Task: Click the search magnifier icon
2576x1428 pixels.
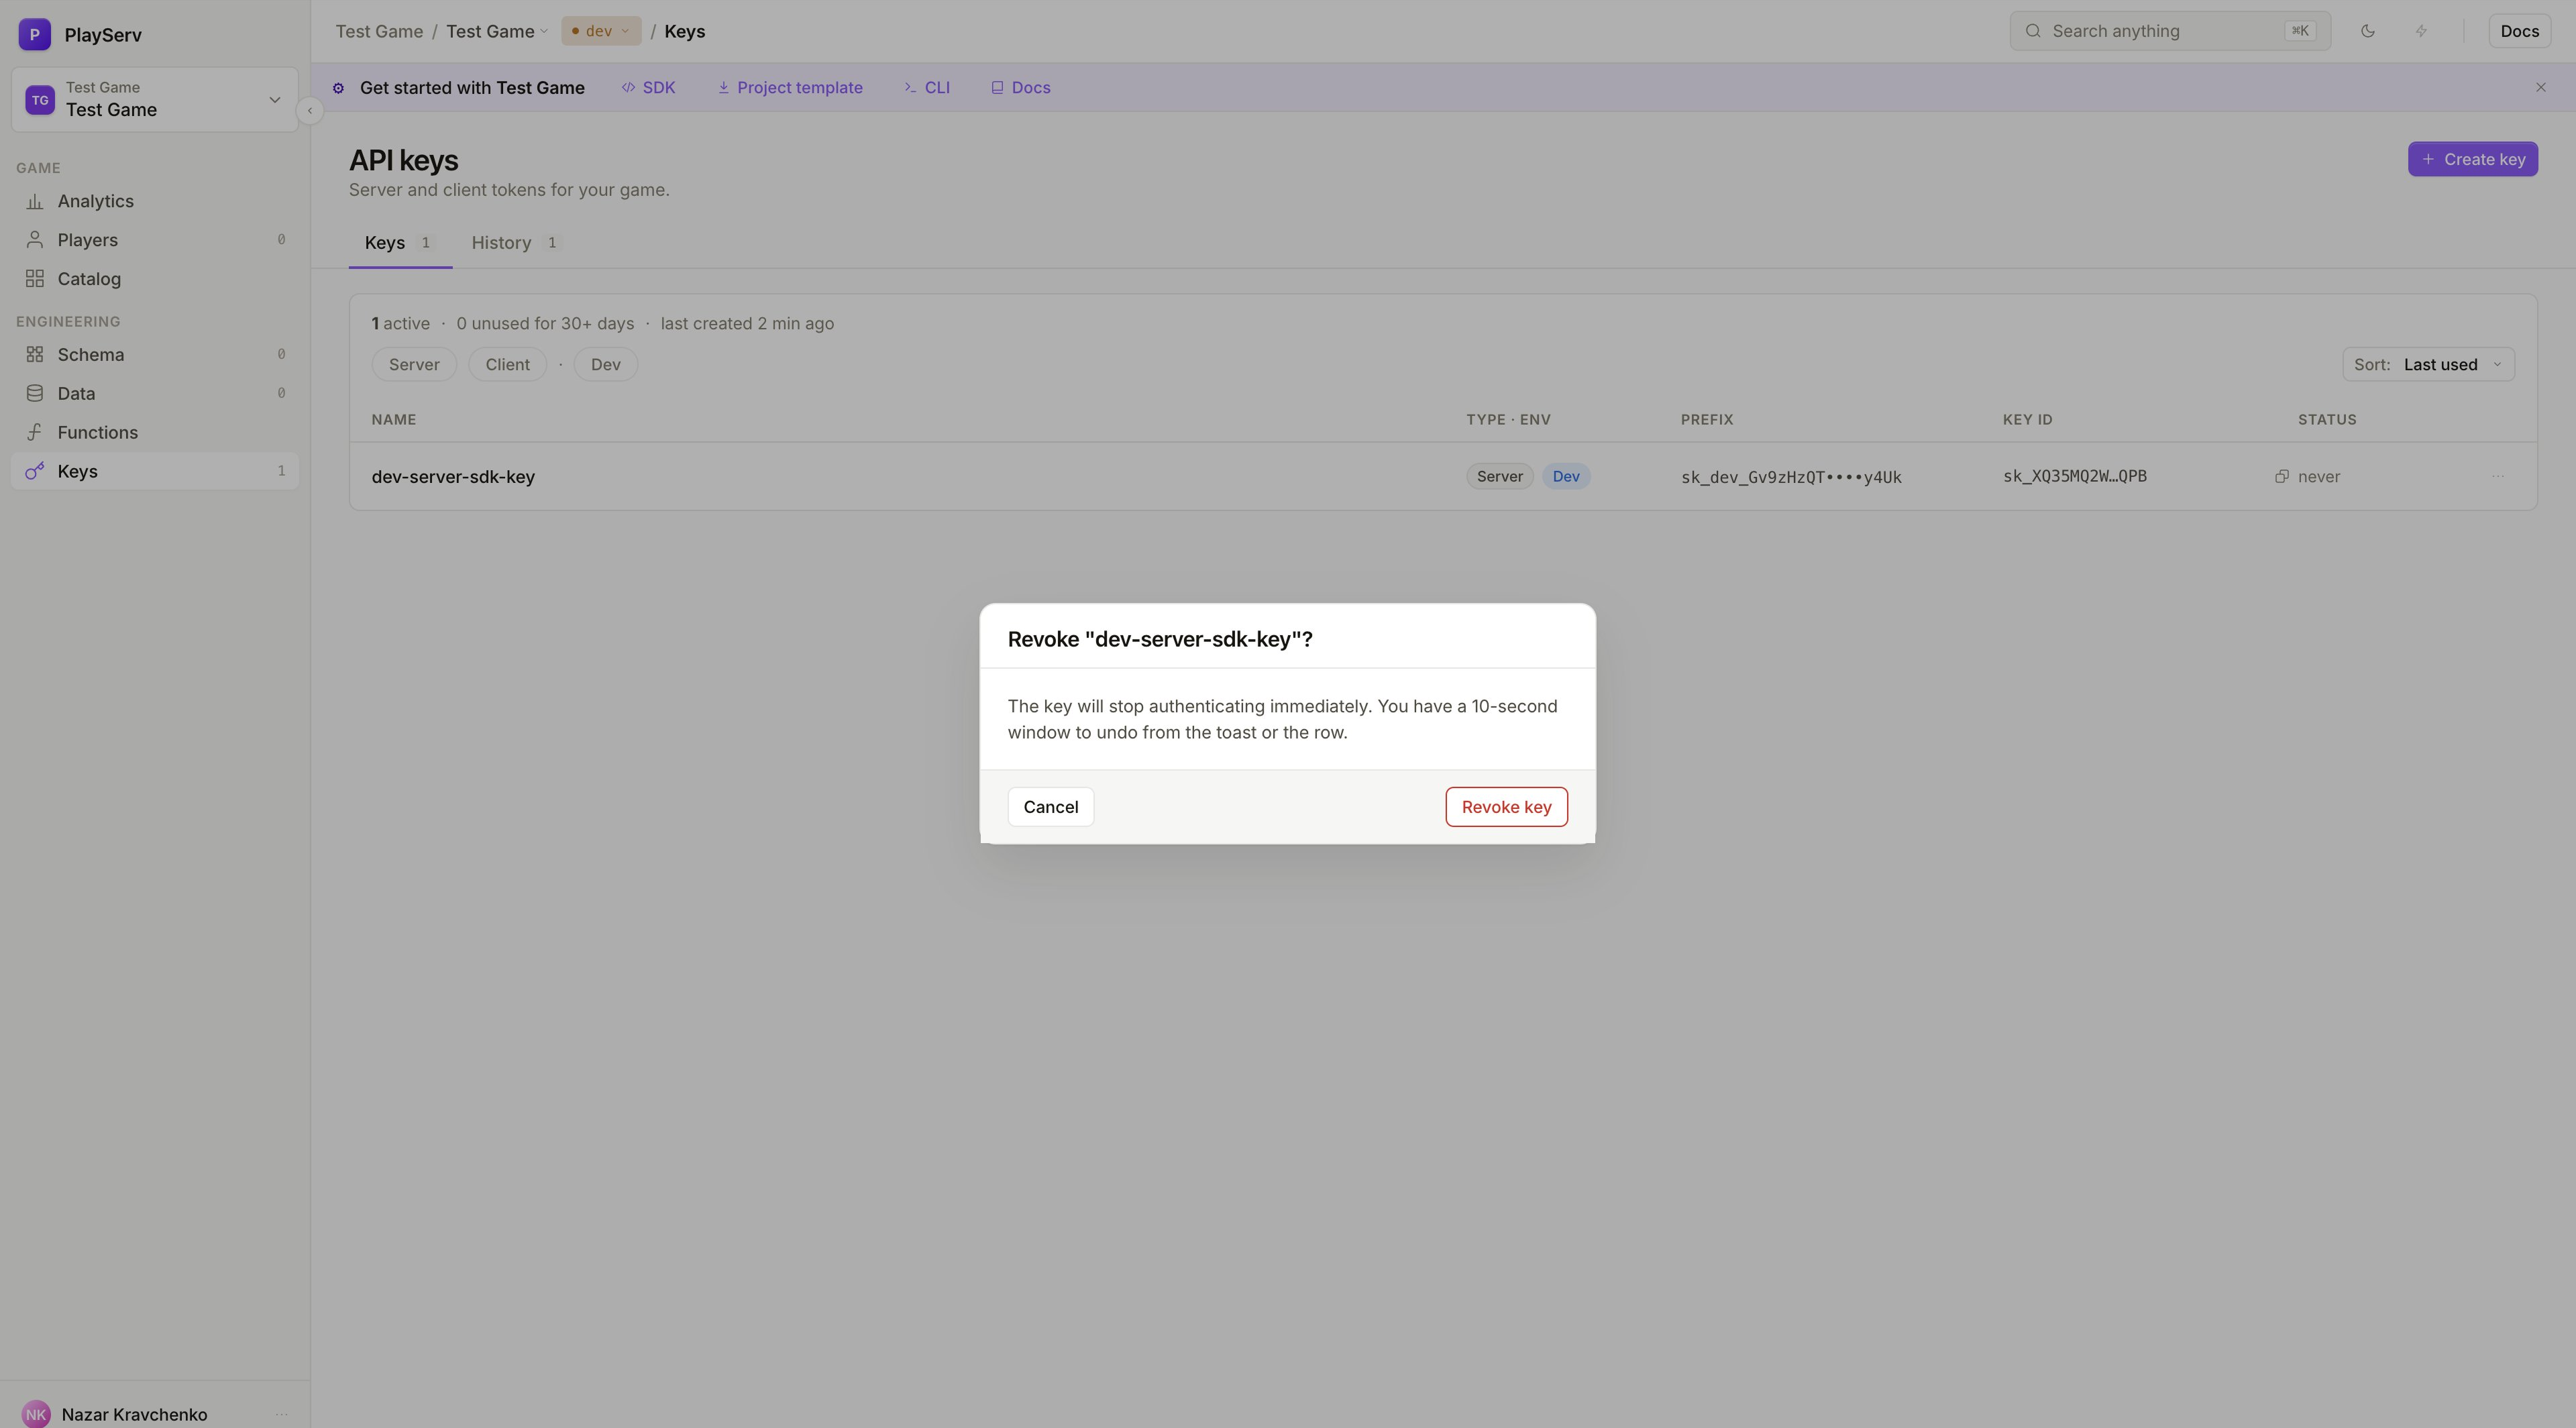Action: click(x=2033, y=31)
